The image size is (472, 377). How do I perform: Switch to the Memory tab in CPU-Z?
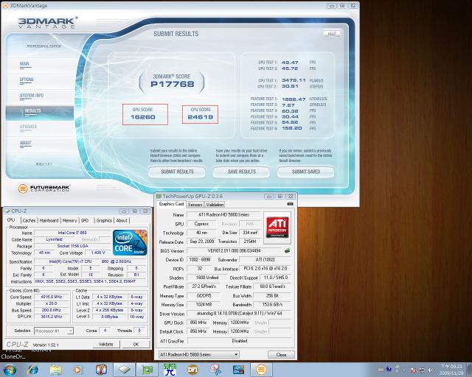[x=69, y=220]
